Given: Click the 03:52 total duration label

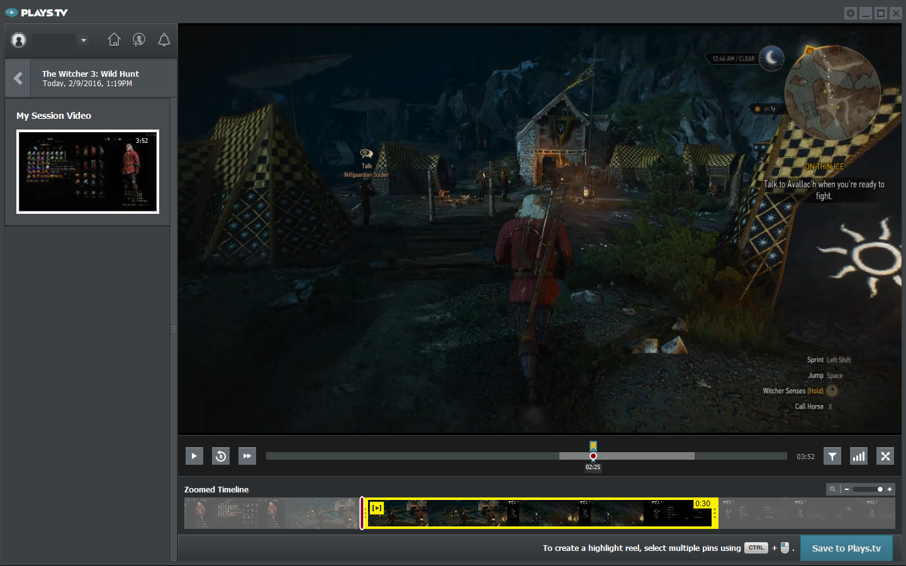Looking at the screenshot, I should [805, 457].
